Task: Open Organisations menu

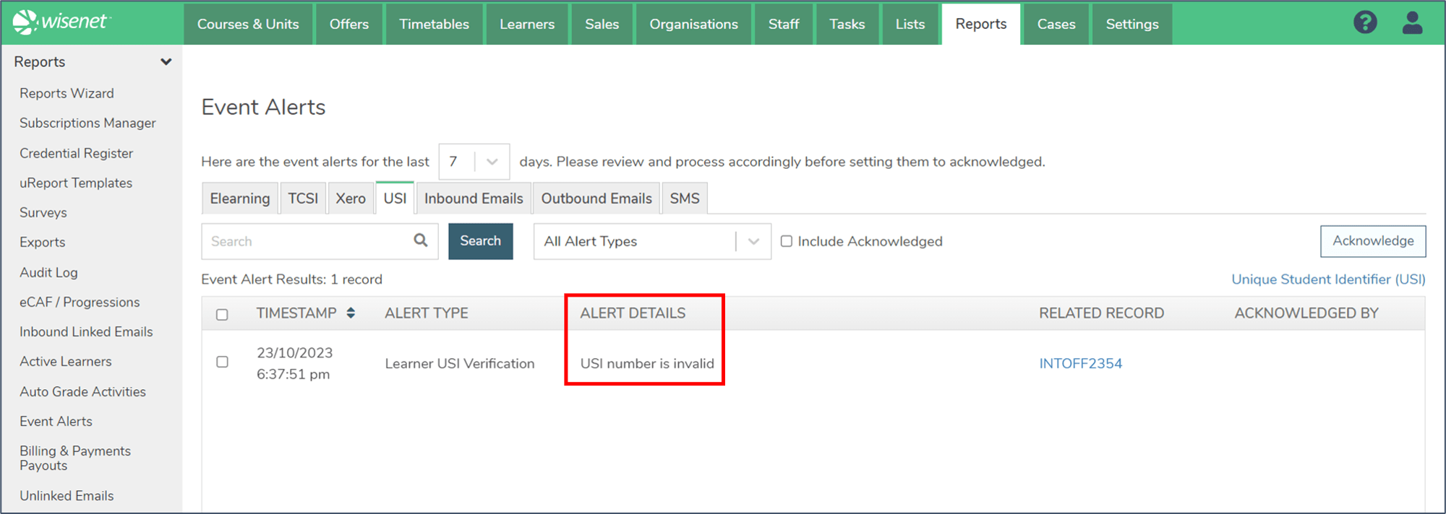Action: point(694,24)
